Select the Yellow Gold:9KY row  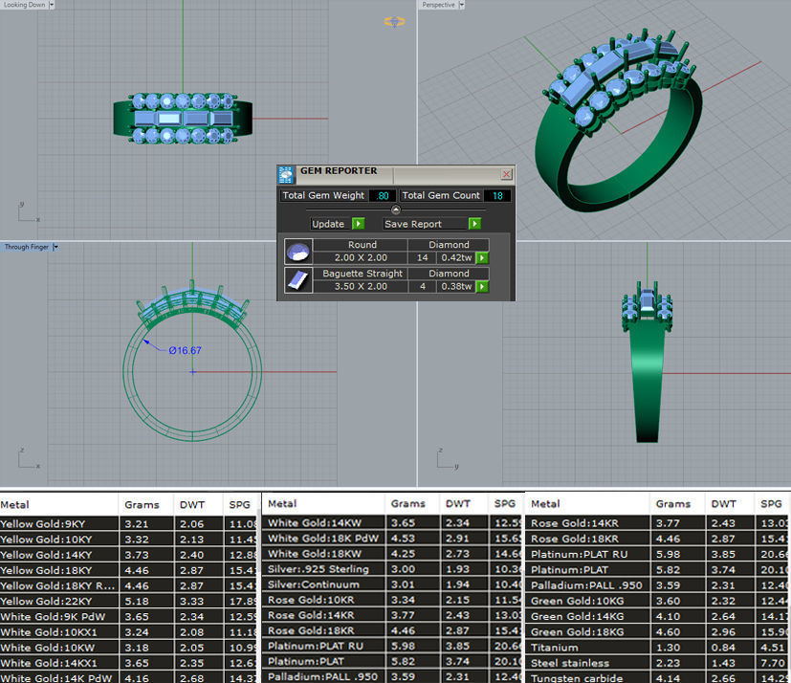click(x=128, y=523)
